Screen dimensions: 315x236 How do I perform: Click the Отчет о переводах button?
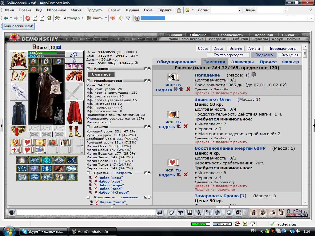click(228, 55)
